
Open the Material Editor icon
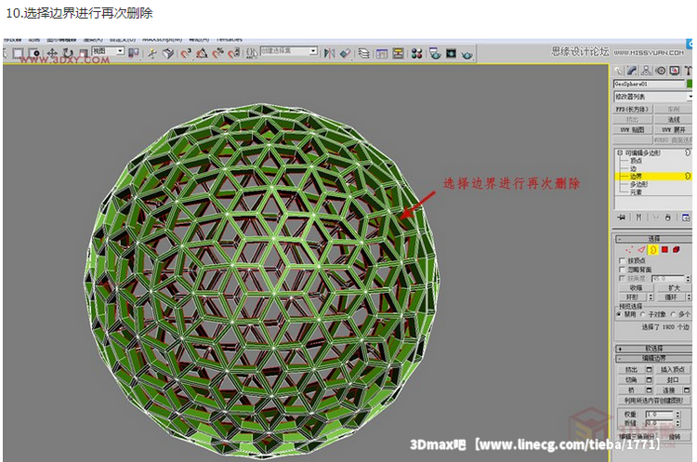416,54
